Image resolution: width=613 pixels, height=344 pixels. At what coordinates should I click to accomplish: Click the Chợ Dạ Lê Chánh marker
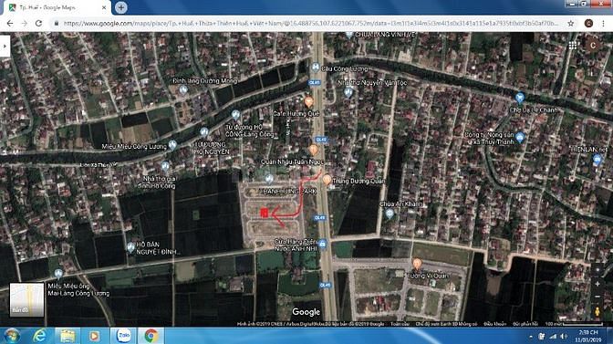click(x=519, y=97)
